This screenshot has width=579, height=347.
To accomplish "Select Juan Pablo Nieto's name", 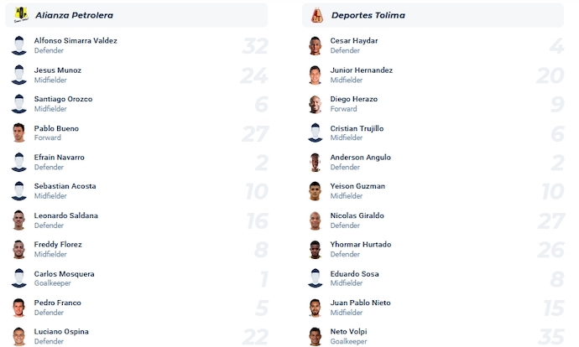I will pyautogui.click(x=361, y=303).
